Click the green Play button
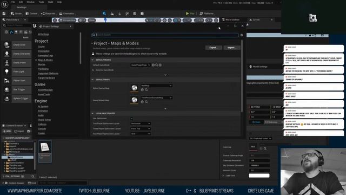Viewport: 346px width, 195px height. [x=190, y=14]
